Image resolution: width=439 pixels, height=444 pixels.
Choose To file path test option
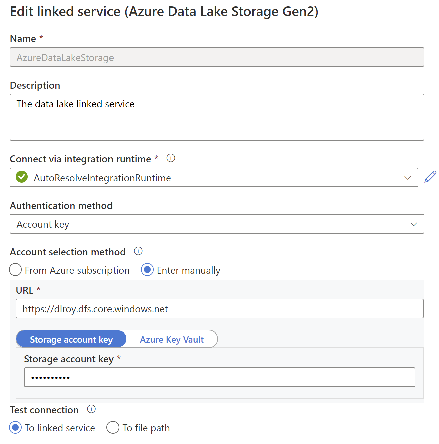point(113,427)
